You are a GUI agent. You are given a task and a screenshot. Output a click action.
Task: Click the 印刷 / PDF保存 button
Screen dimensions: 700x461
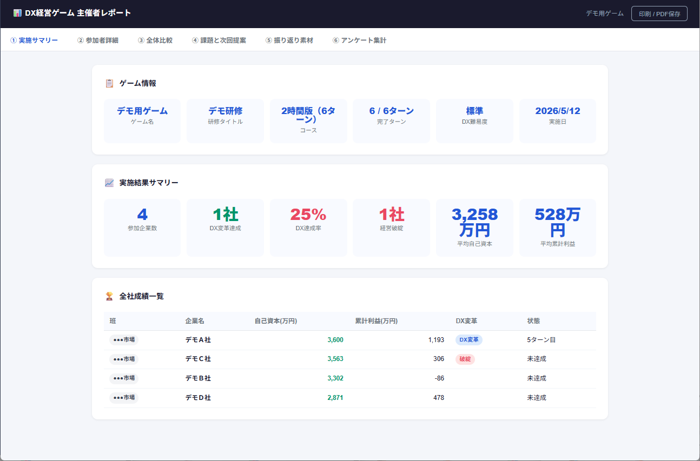click(659, 14)
